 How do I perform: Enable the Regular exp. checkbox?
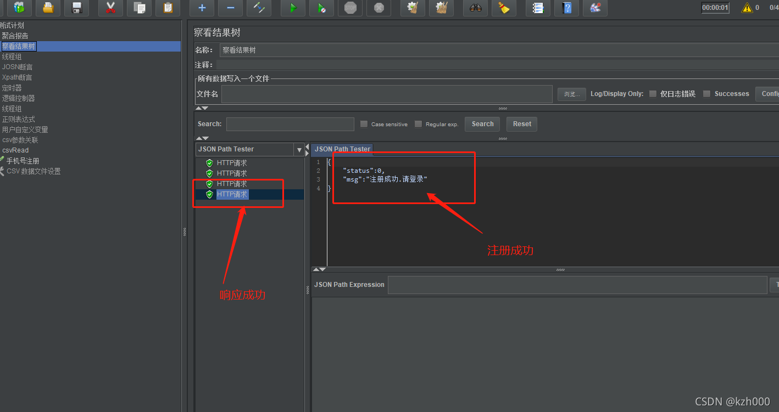coord(418,124)
